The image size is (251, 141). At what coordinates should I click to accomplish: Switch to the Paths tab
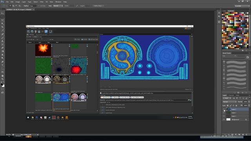pyautogui.click(x=238, y=95)
